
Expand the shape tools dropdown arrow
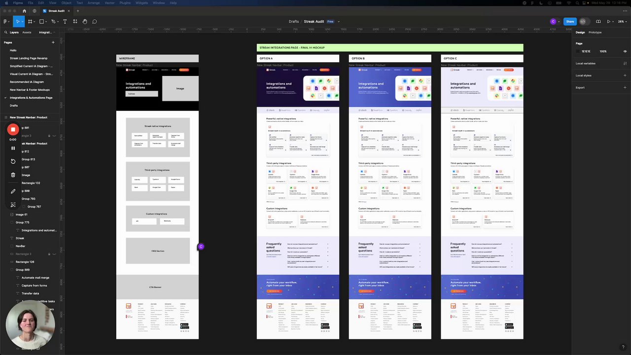pos(47,22)
